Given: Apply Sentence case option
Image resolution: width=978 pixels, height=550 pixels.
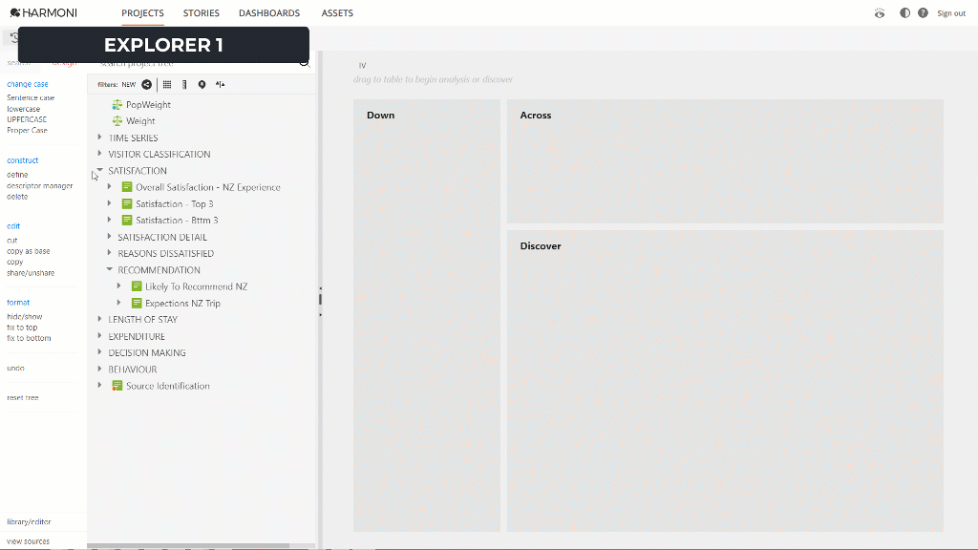Looking at the screenshot, I should (x=31, y=98).
